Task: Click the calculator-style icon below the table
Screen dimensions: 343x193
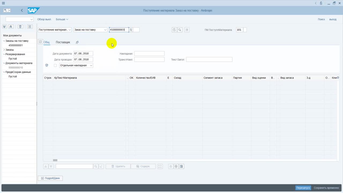Action: click(181, 166)
